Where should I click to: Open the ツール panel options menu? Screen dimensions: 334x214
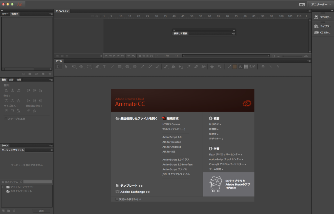[309, 61]
